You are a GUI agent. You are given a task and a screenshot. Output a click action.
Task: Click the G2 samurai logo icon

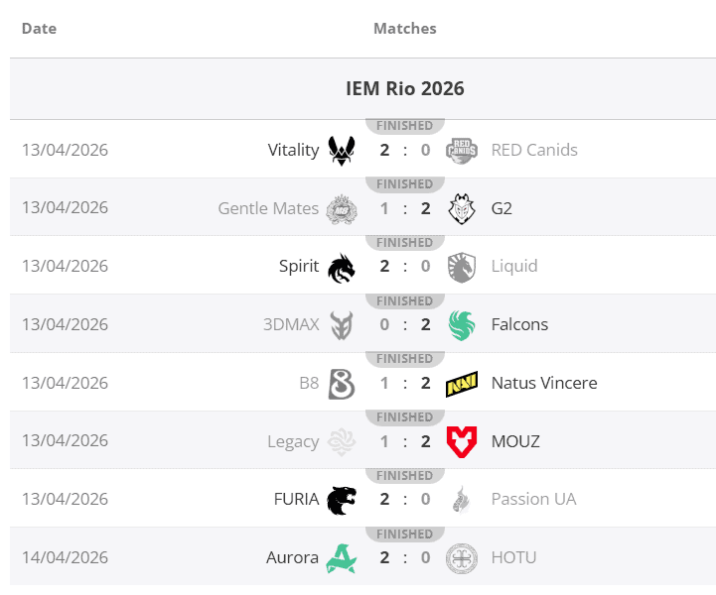click(462, 209)
